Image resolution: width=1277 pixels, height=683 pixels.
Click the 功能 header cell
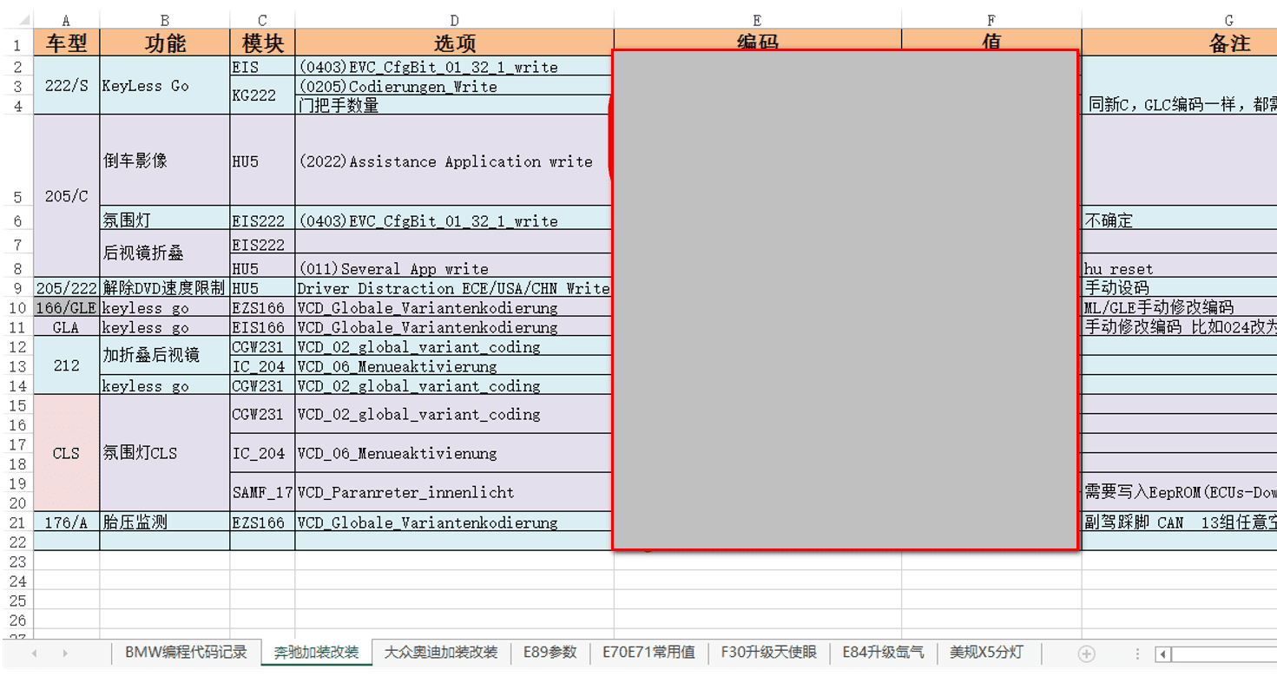164,43
